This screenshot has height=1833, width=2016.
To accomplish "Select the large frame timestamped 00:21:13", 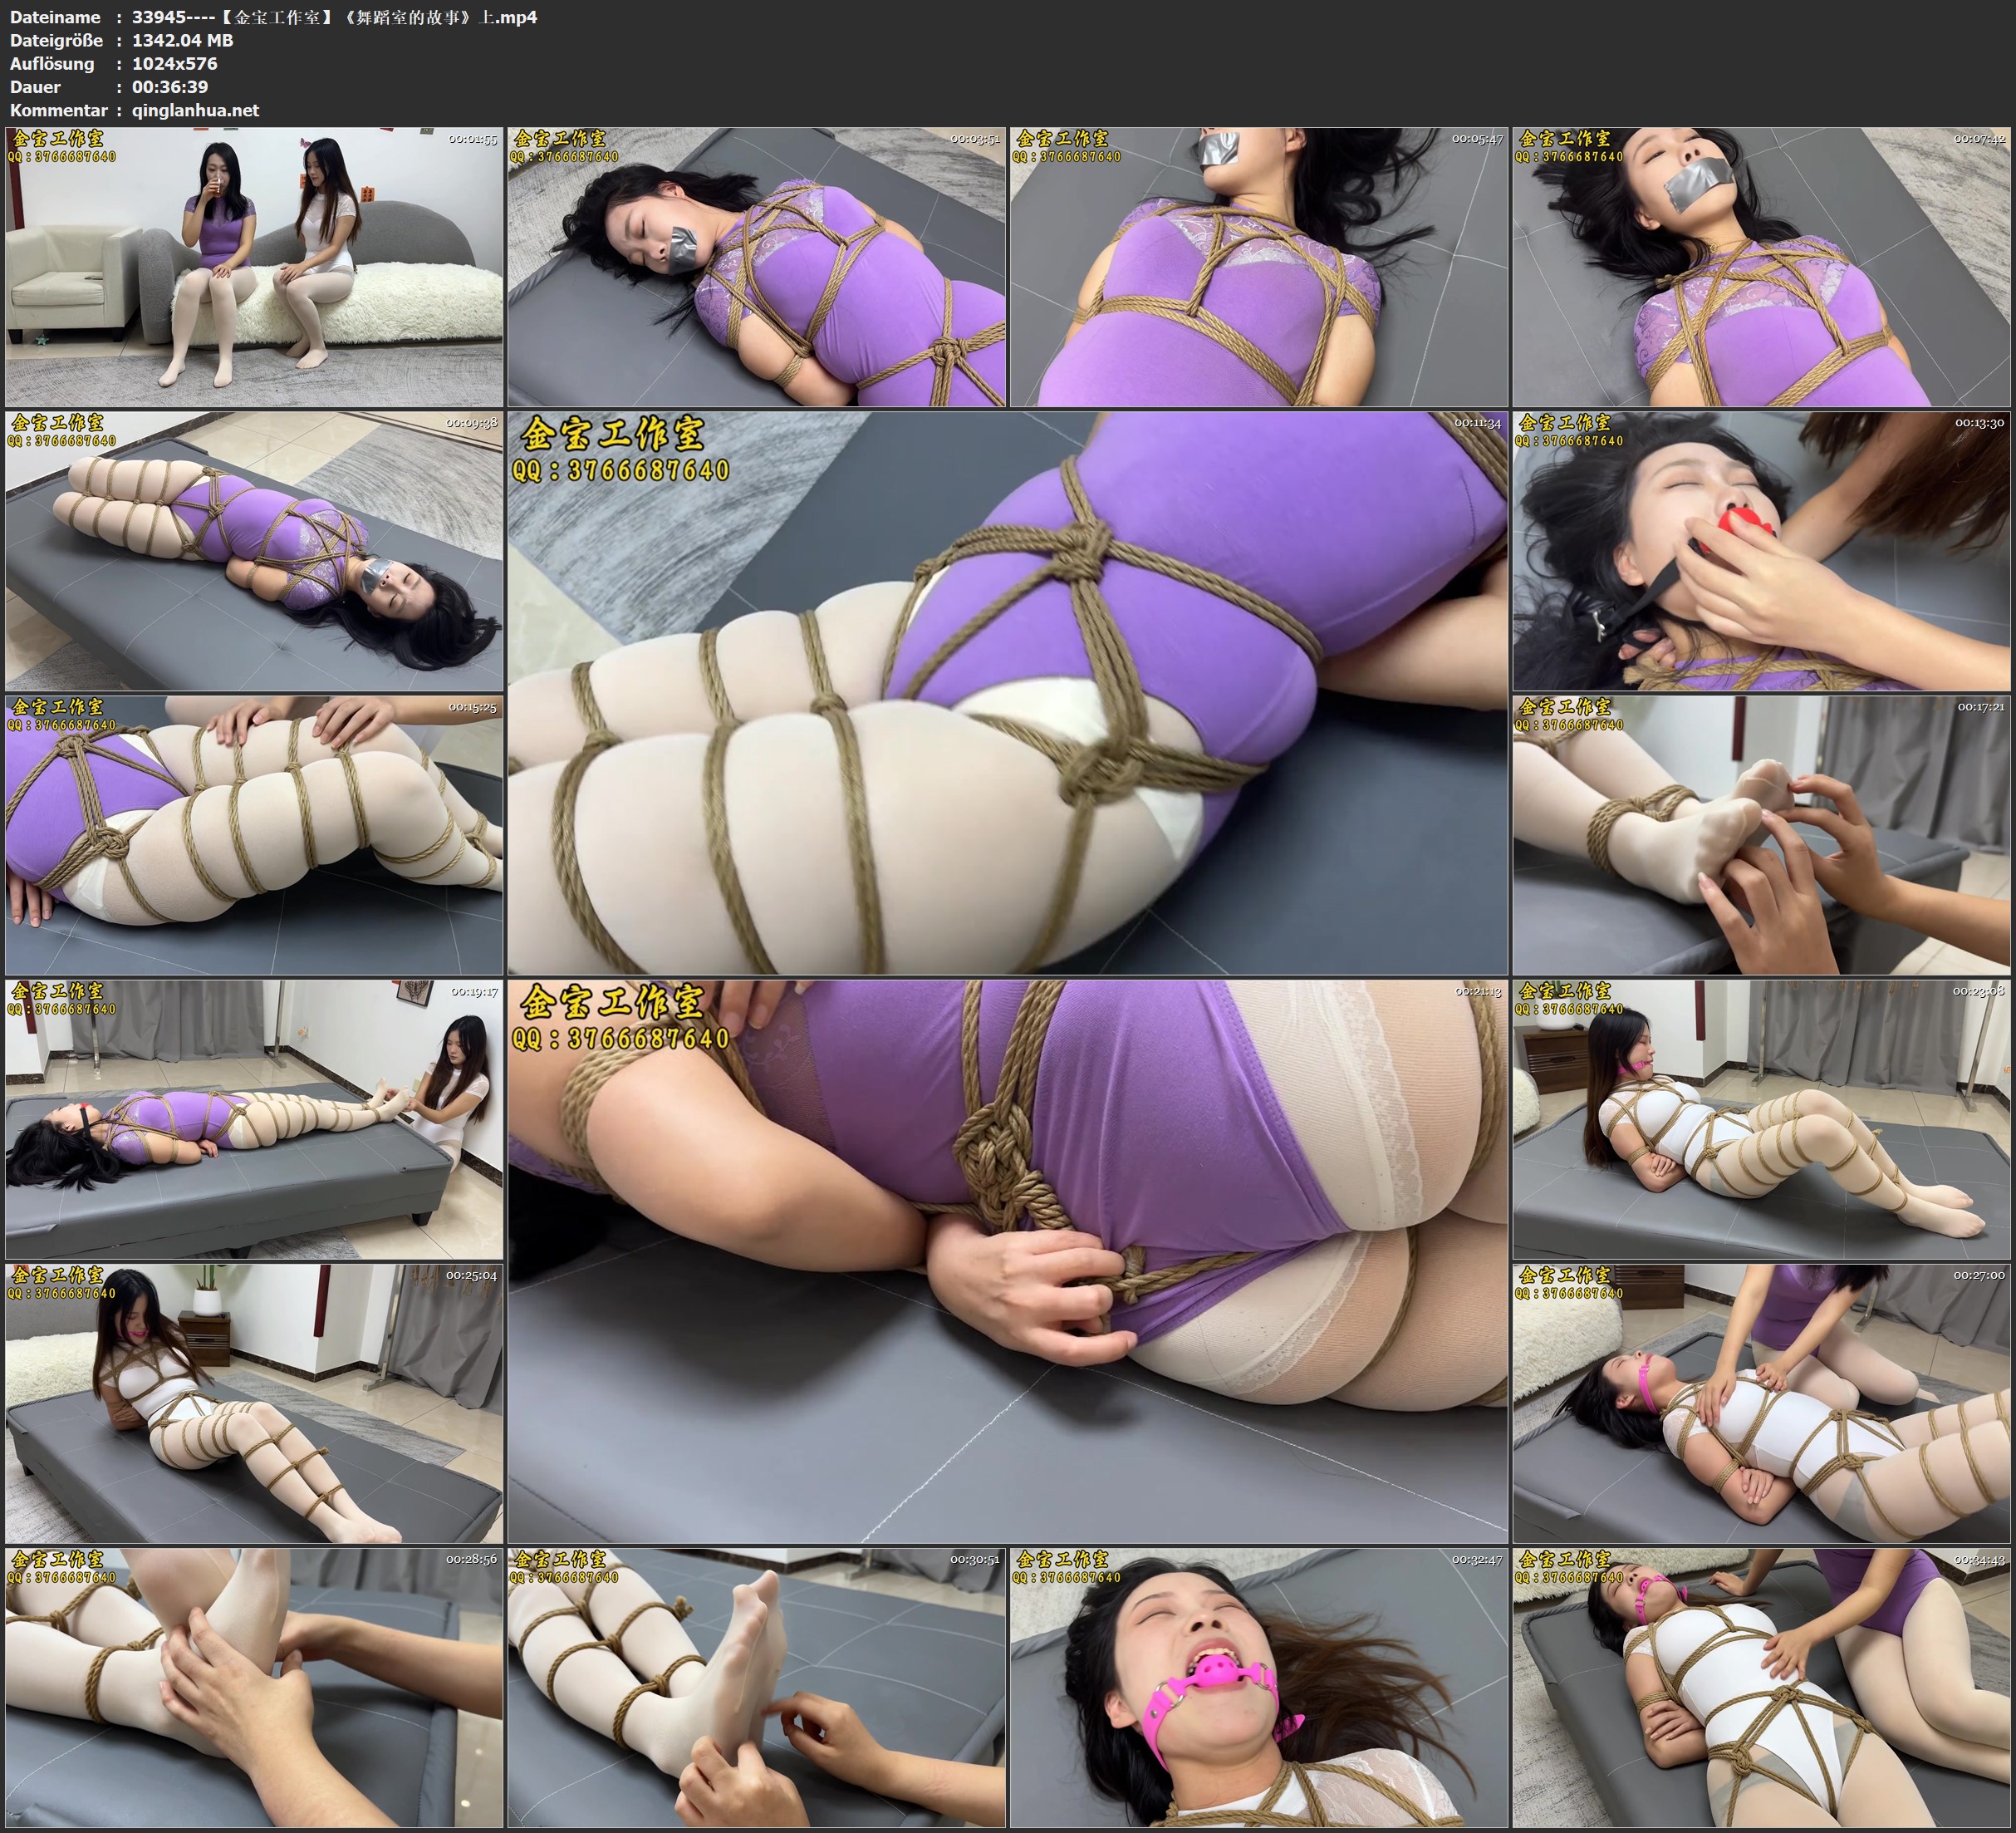I will tap(1007, 1260).
